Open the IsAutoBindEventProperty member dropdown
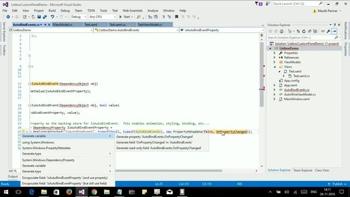The image size is (350, 197). click(x=222, y=30)
